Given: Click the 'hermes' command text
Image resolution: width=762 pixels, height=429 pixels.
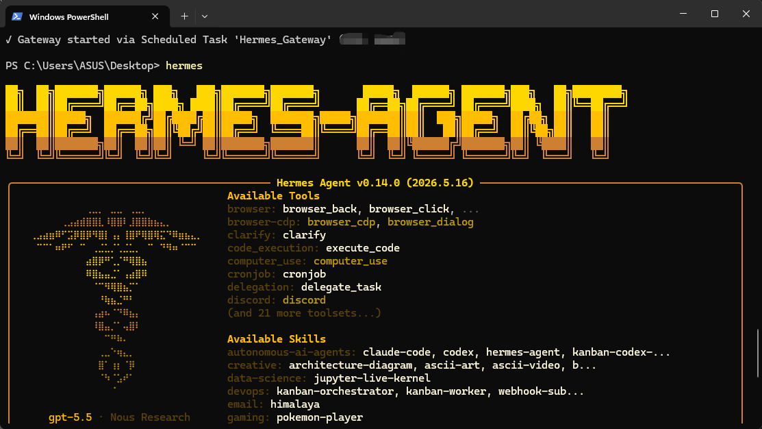Looking at the screenshot, I should [x=184, y=66].
